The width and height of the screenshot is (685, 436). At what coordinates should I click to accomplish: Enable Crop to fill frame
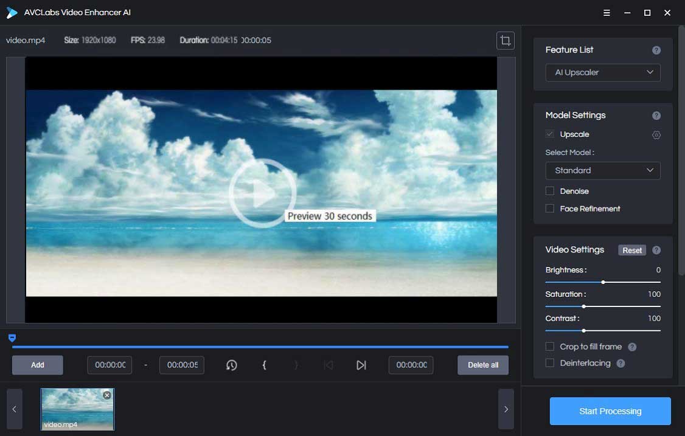click(x=549, y=347)
